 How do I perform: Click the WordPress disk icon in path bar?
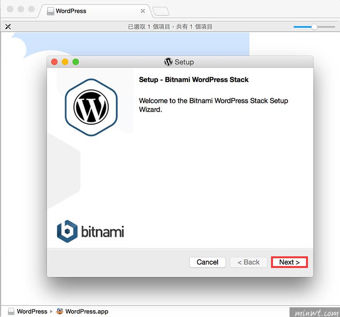tap(11, 311)
